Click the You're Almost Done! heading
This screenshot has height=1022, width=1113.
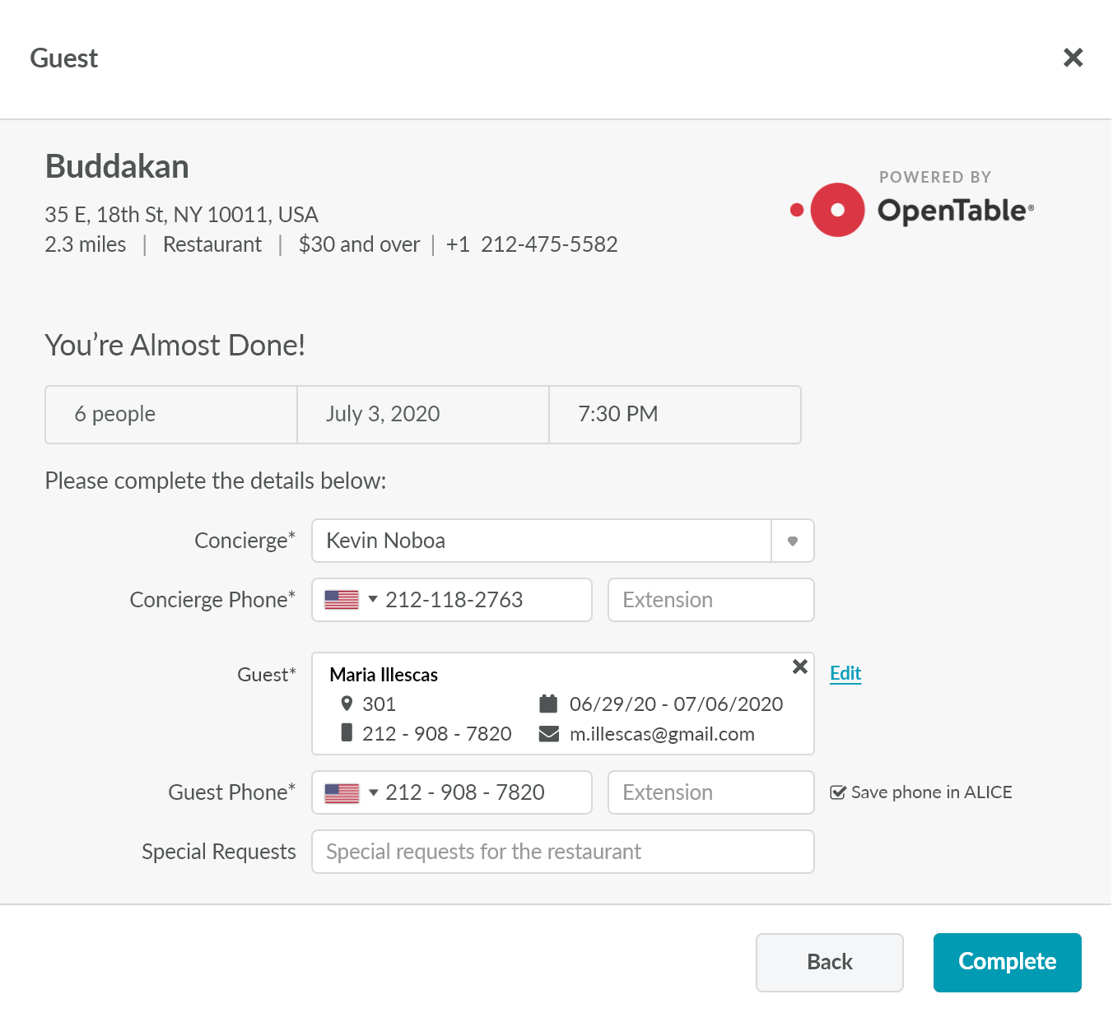[x=175, y=346]
